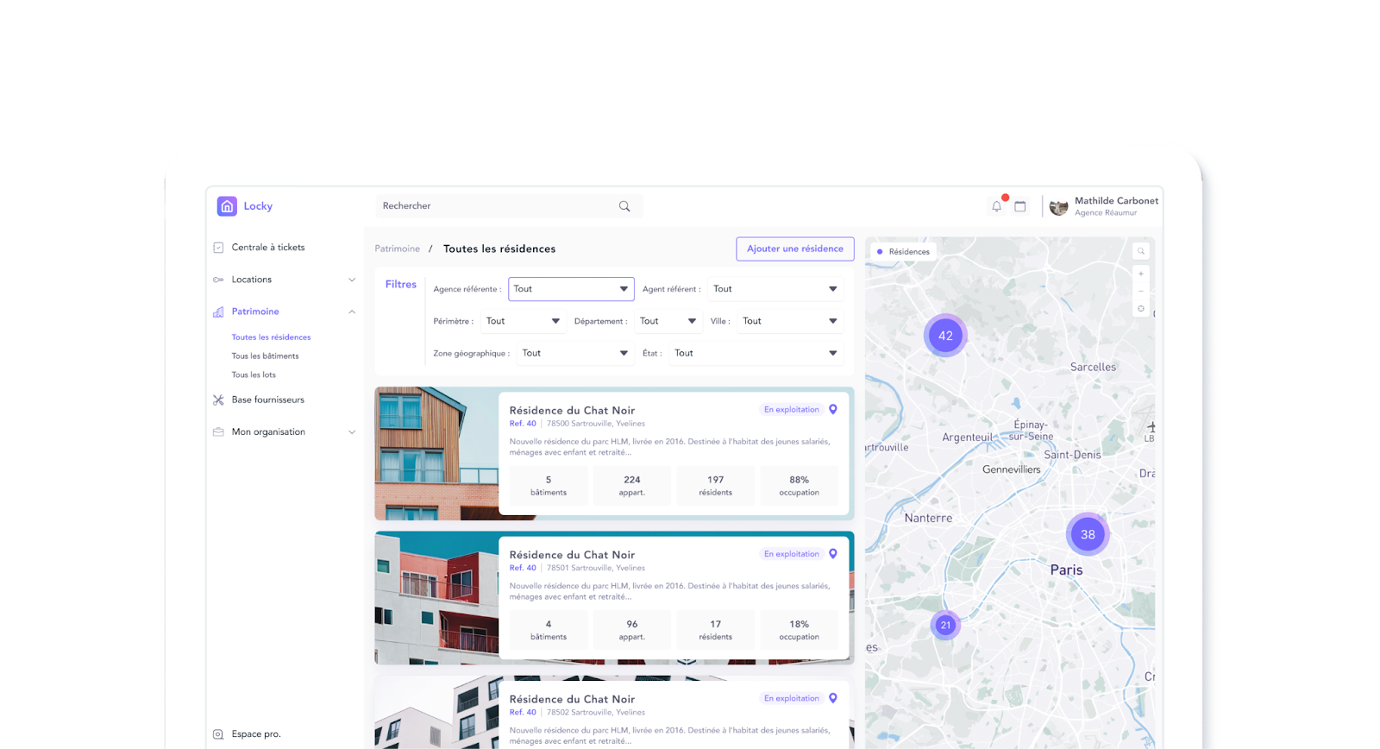This screenshot has width=1380, height=749.
Task: Zoom in the map with plus icon
Action: pyautogui.click(x=1141, y=274)
